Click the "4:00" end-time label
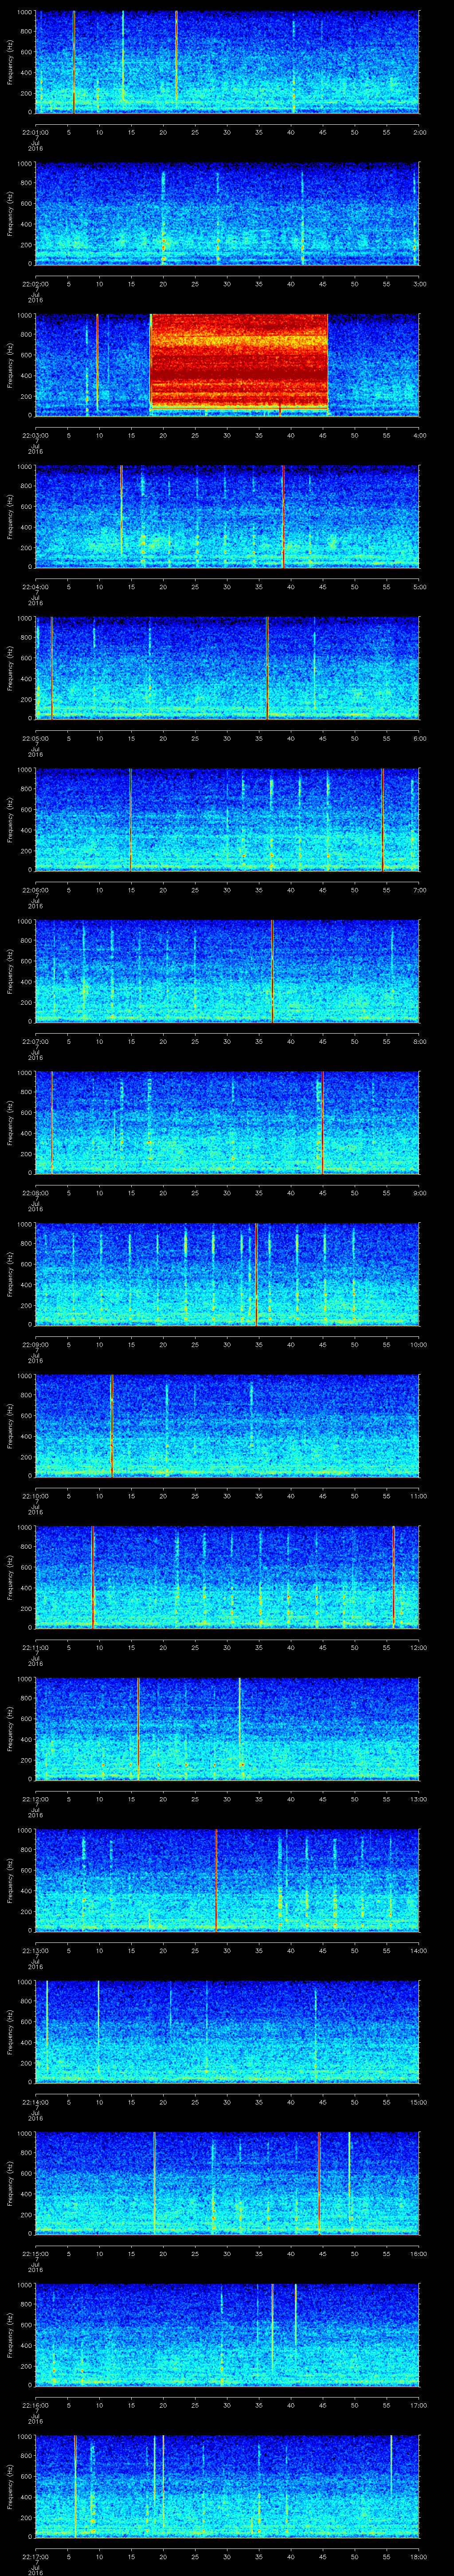This screenshot has width=454, height=2576. click(419, 435)
